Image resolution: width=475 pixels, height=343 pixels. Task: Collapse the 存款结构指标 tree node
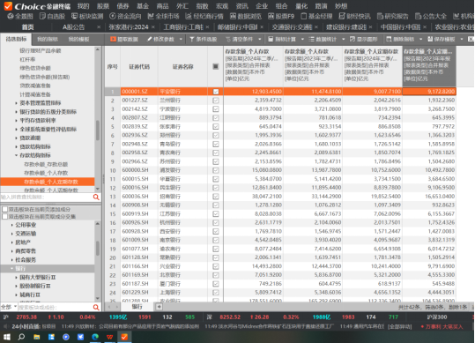[x=16, y=155]
